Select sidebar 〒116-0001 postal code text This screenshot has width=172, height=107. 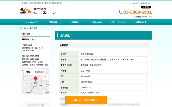click(x=27, y=45)
